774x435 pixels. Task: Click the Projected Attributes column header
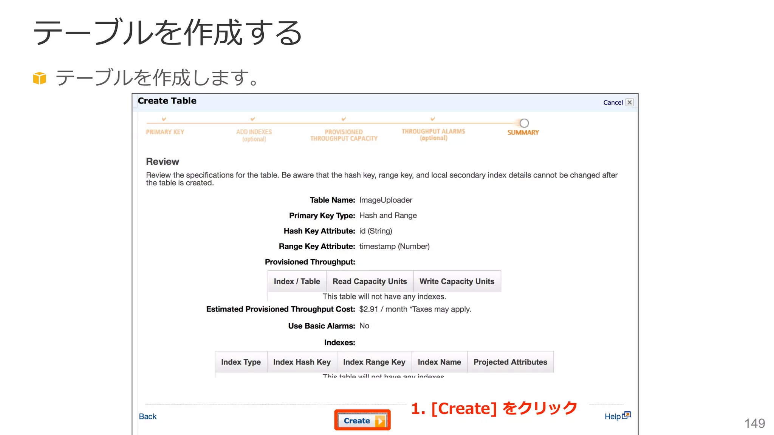point(510,362)
